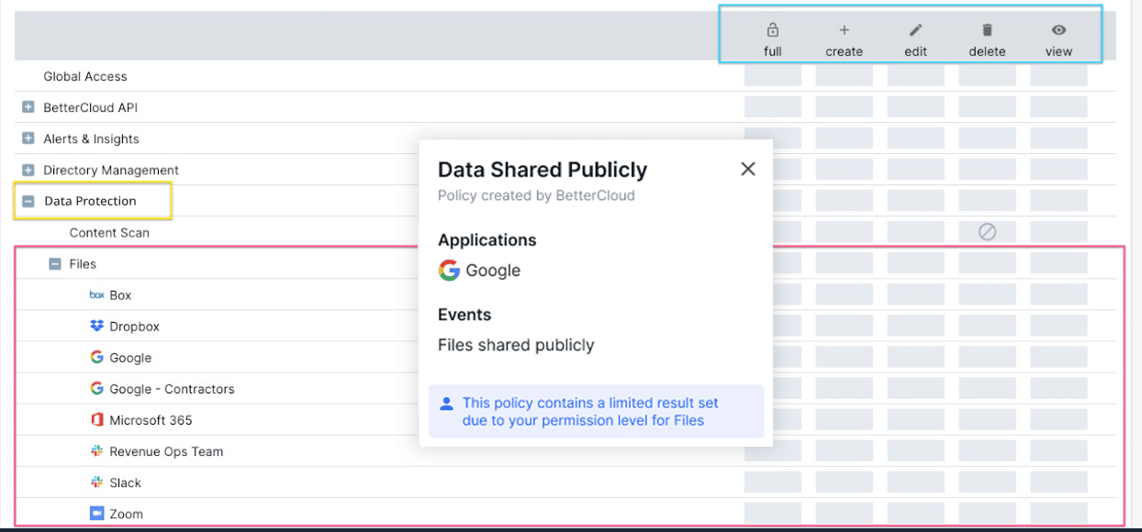The image size is (1142, 532).
Task: Collapse the Files subsection
Action: click(x=54, y=263)
